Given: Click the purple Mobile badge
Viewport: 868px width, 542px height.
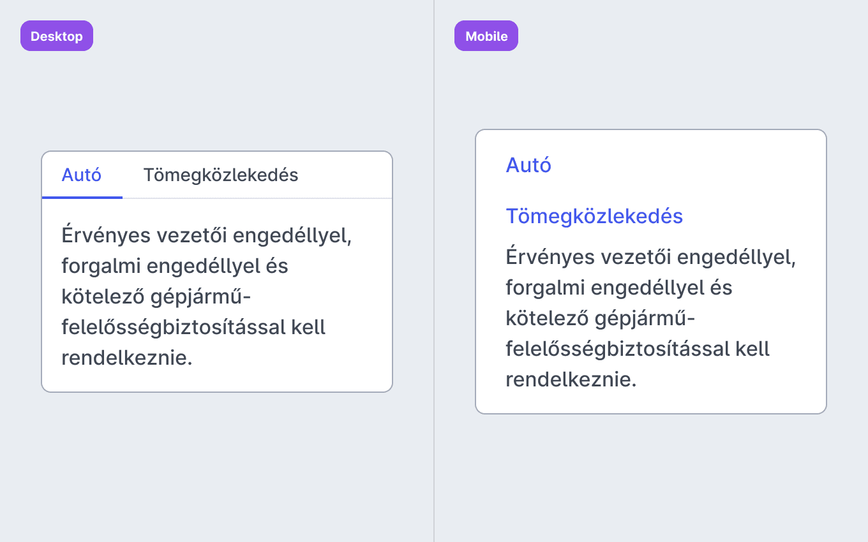Looking at the screenshot, I should pyautogui.click(x=486, y=36).
